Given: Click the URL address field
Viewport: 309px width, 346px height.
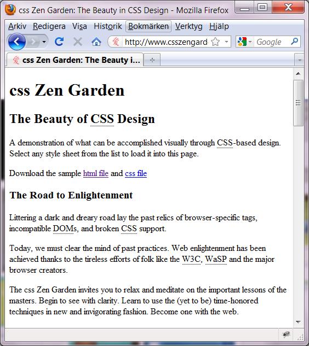Looking at the screenshot, I should (166, 42).
